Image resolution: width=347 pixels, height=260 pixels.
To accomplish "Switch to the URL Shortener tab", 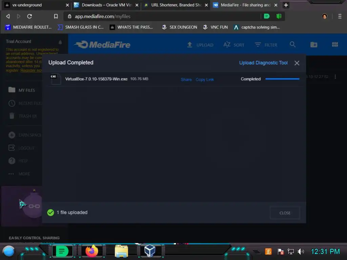I will point(176,5).
